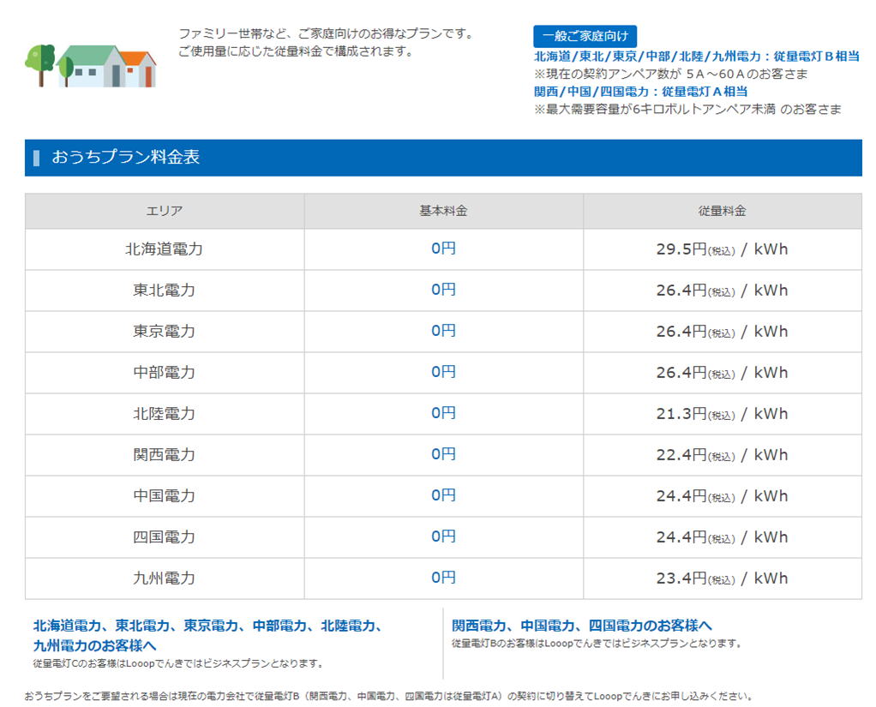This screenshot has width=876, height=707.
Task: Click the 基本料金 column header
Action: point(444,211)
